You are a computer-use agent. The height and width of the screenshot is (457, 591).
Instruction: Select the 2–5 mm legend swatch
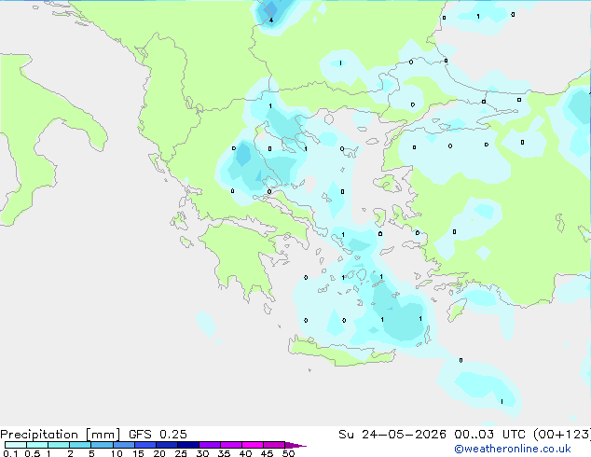80,445
